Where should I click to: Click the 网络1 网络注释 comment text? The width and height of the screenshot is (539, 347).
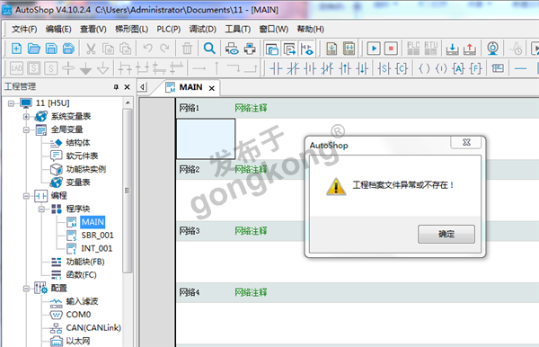click(x=251, y=108)
